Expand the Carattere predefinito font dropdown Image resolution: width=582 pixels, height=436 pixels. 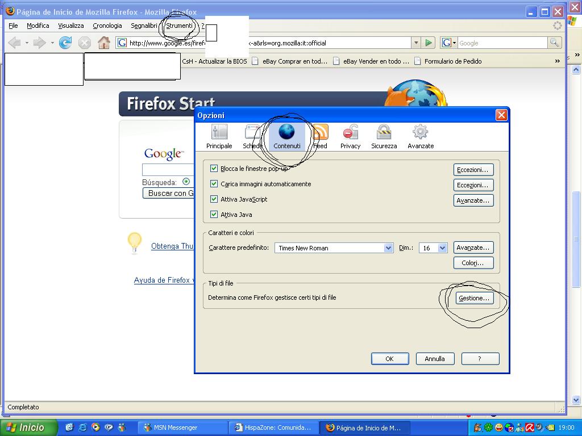[x=388, y=248]
